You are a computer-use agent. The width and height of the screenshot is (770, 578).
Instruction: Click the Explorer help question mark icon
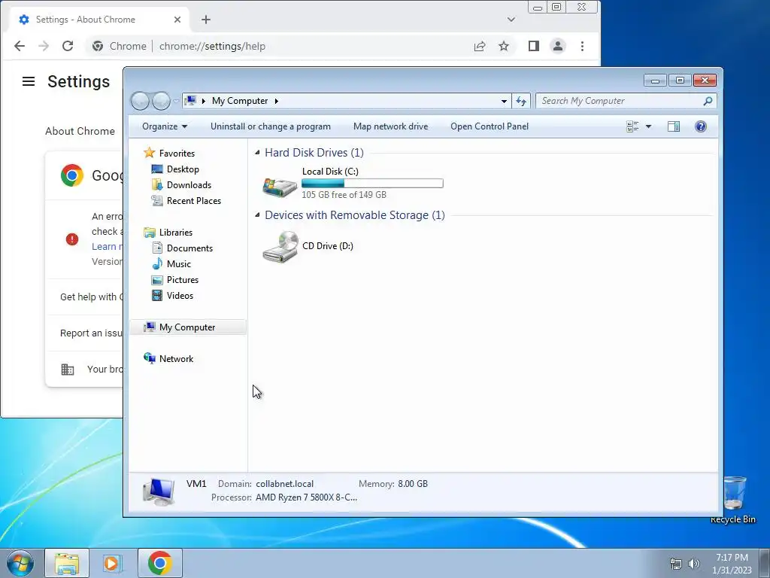pos(700,126)
